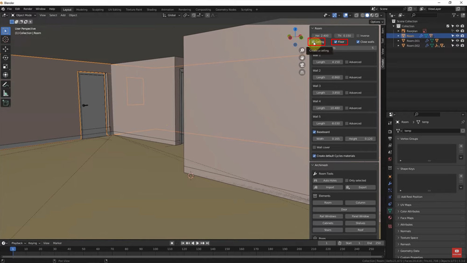Open the Add menu in viewport header
This screenshot has height=263, width=467.
[x=63, y=15]
